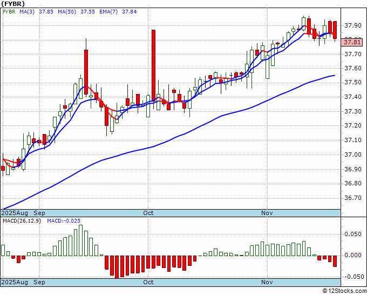Click the lowest red MACD bar in late September
The height and width of the screenshot is (295, 367).
click(117, 267)
